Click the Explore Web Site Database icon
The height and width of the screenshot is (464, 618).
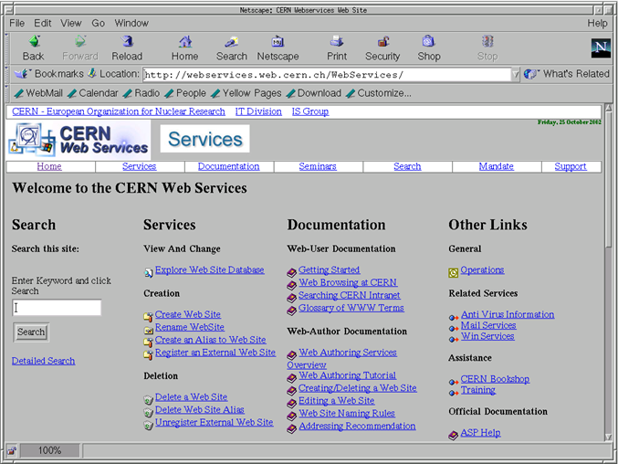point(148,272)
